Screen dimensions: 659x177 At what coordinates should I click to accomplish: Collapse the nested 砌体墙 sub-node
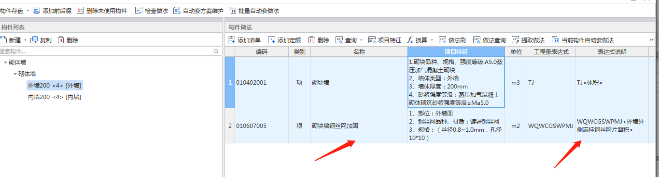(15, 74)
